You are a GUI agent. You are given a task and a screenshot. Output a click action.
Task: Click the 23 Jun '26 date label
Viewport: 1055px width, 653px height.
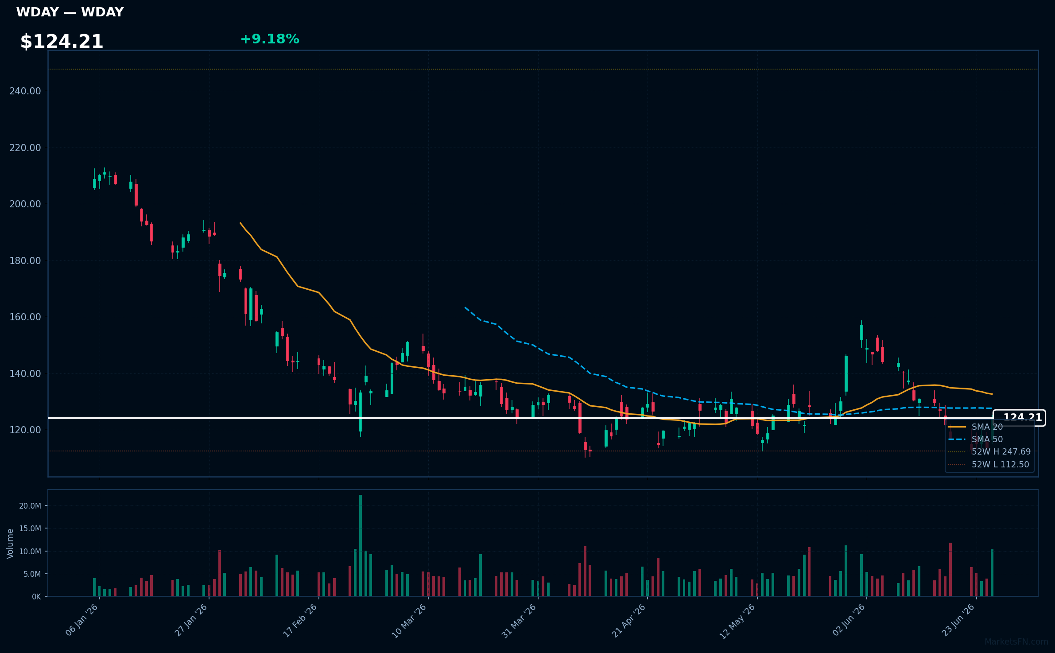tap(958, 620)
